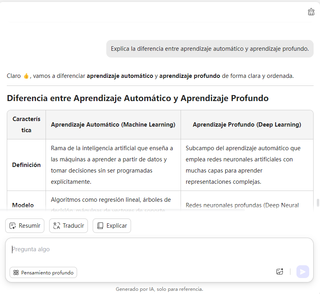The image size is (320, 294).
Task: Select the Definición row label
Action: tap(26, 165)
